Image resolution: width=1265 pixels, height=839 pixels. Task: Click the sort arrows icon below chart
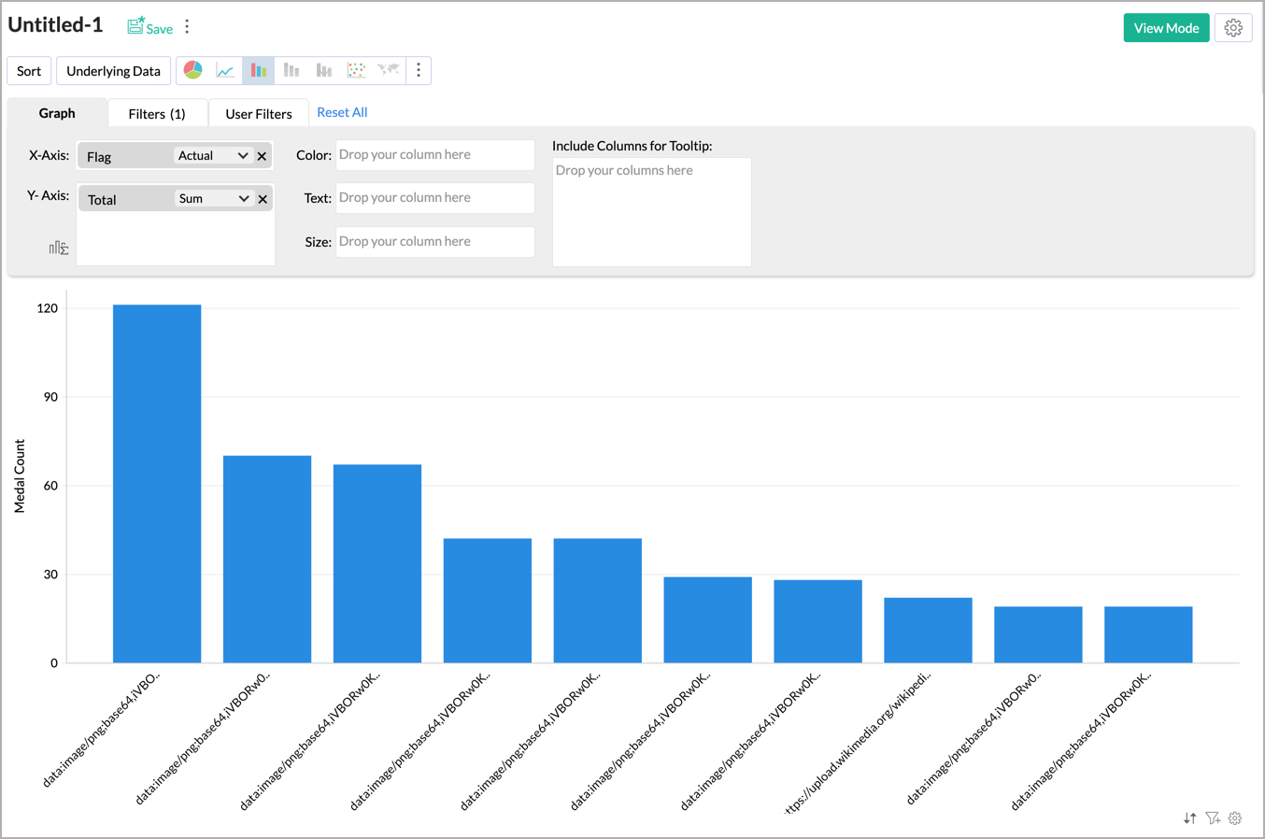click(1189, 818)
